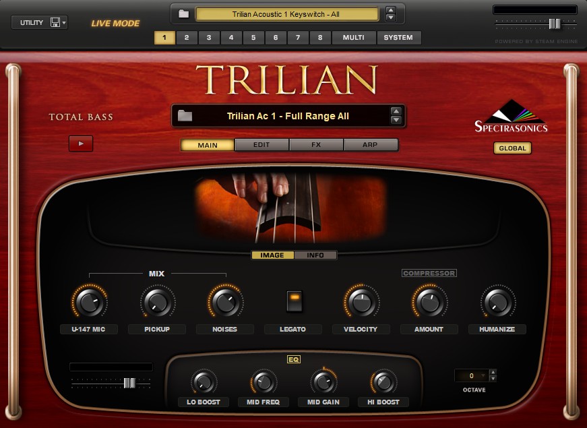The height and width of the screenshot is (428, 587).
Task: Click the NOISES label
Action: 225,329
